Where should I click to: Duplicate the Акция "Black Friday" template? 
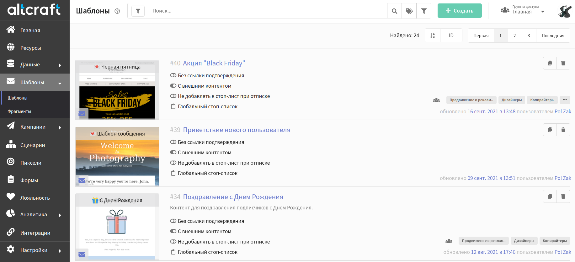point(550,63)
